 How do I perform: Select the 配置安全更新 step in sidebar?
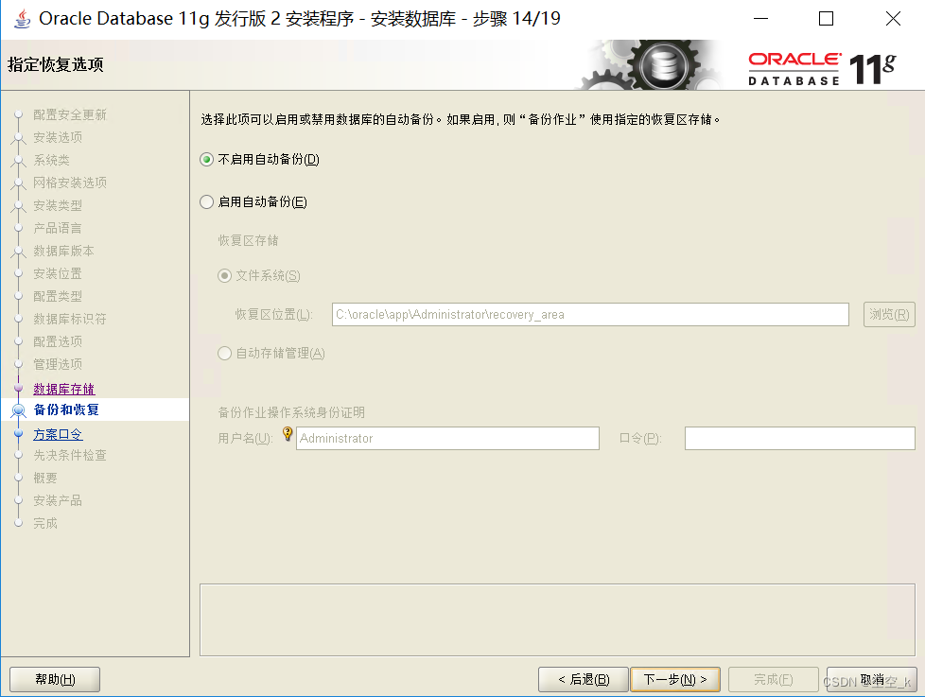pos(69,113)
